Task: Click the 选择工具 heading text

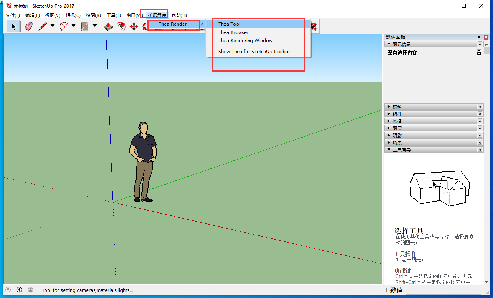Action: click(409, 231)
